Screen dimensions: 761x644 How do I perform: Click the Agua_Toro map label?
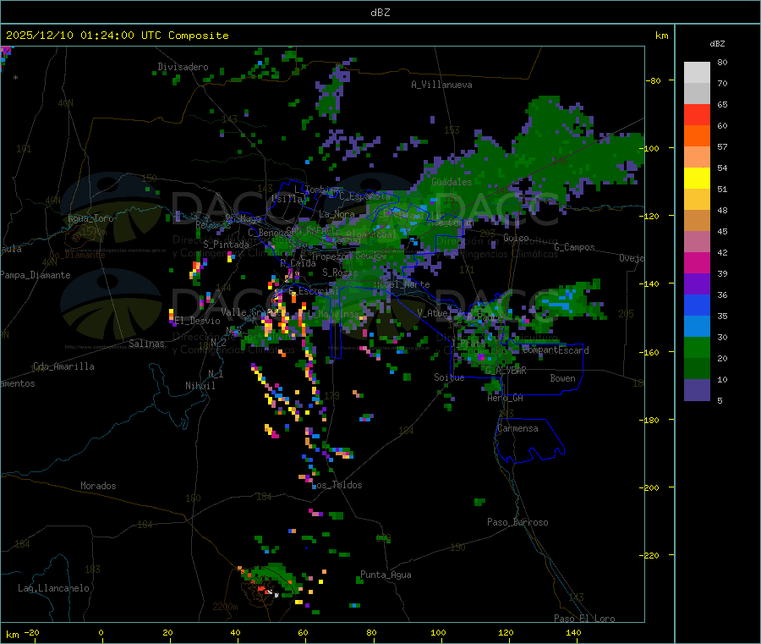[90, 218]
